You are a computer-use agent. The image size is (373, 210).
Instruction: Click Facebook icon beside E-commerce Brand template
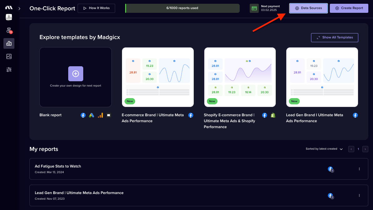pos(191,115)
